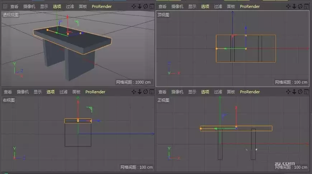Open 查看 menu in the top view

pyautogui.click(x=162, y=6)
